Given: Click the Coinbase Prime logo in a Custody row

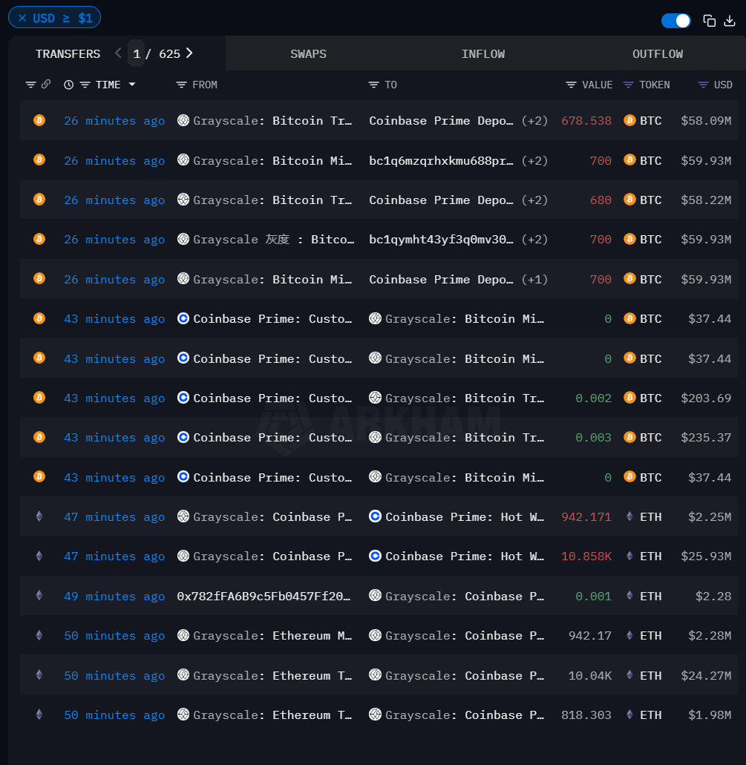Looking at the screenshot, I should click(x=183, y=318).
